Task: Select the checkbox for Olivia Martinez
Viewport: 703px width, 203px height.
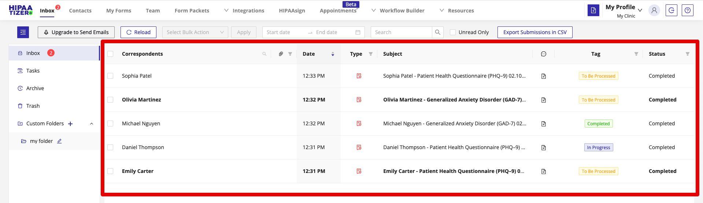Action: [110, 100]
